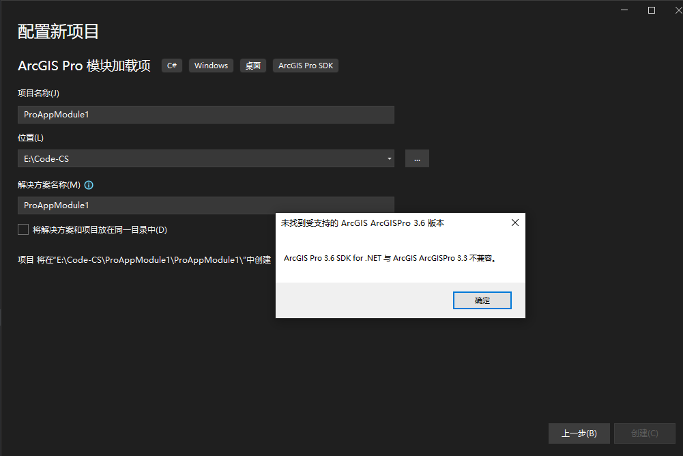Click the 项目名称 ProAppModule1 input field
This screenshot has height=456, width=683.
point(205,115)
